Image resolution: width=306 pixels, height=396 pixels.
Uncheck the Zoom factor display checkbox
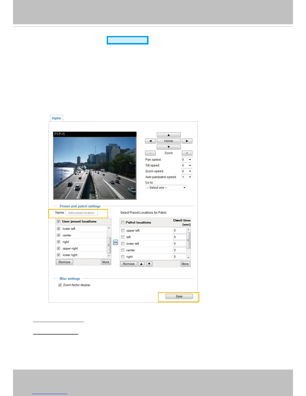60,285
